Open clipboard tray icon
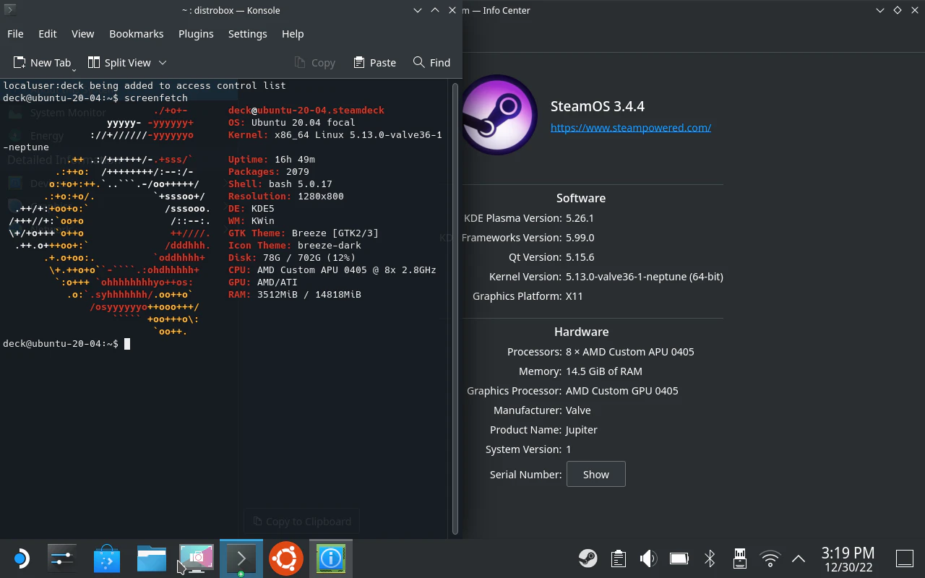This screenshot has height=578, width=925. pyautogui.click(x=618, y=558)
